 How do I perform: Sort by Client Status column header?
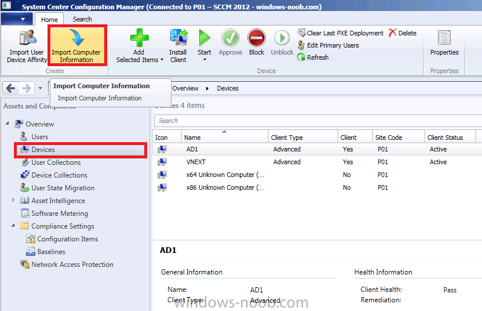(x=450, y=138)
